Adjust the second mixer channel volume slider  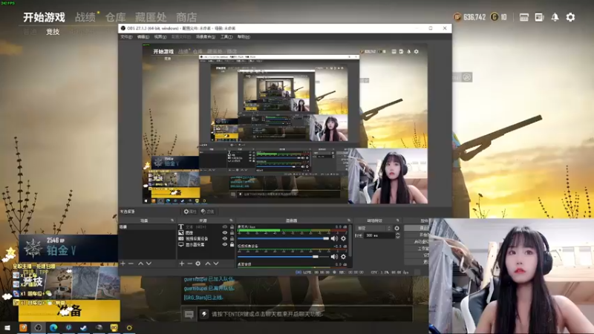pos(283,257)
